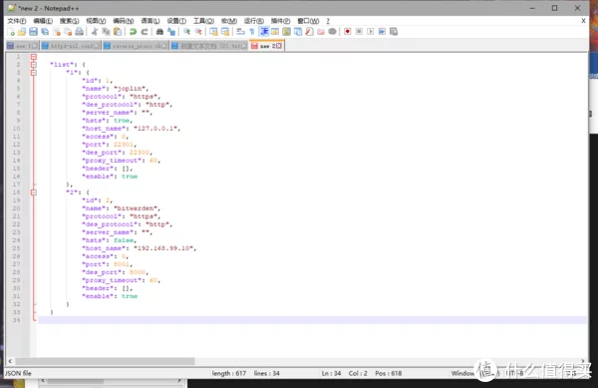Image resolution: width=598 pixels, height=388 pixels.
Task: Click the Paste clipboard icon
Action: pos(118,32)
